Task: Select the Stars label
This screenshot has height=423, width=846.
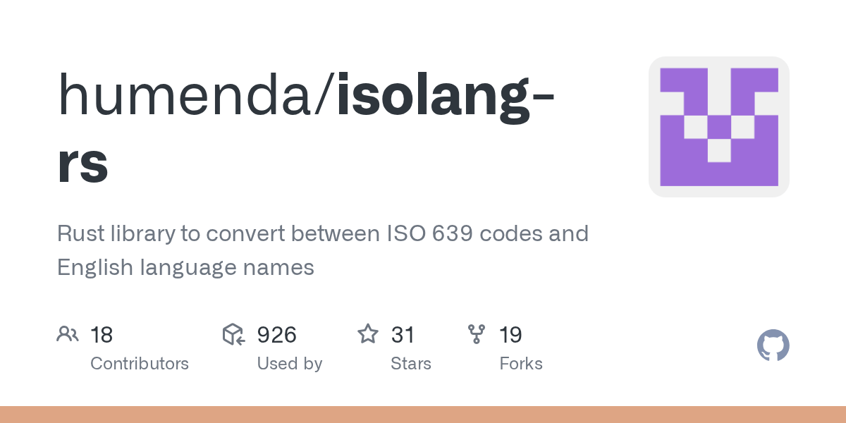Action: (411, 364)
